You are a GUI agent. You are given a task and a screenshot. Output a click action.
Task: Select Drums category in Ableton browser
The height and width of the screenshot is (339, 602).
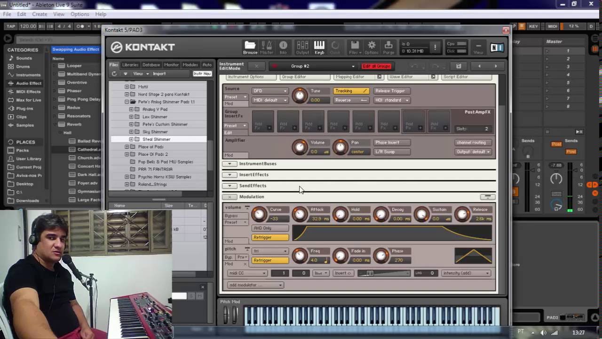tap(23, 66)
